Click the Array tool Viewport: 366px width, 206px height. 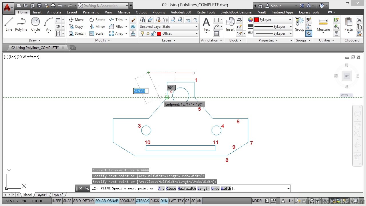click(x=116, y=33)
